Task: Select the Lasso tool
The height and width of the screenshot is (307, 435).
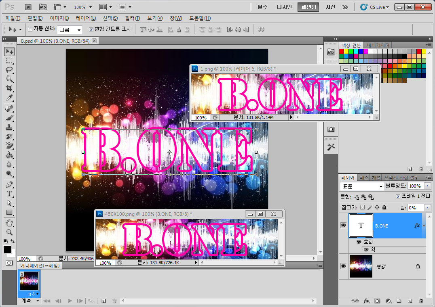Action: [9, 70]
